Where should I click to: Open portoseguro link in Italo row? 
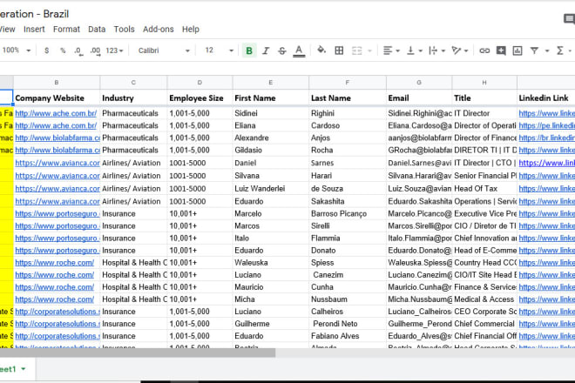tap(57, 239)
